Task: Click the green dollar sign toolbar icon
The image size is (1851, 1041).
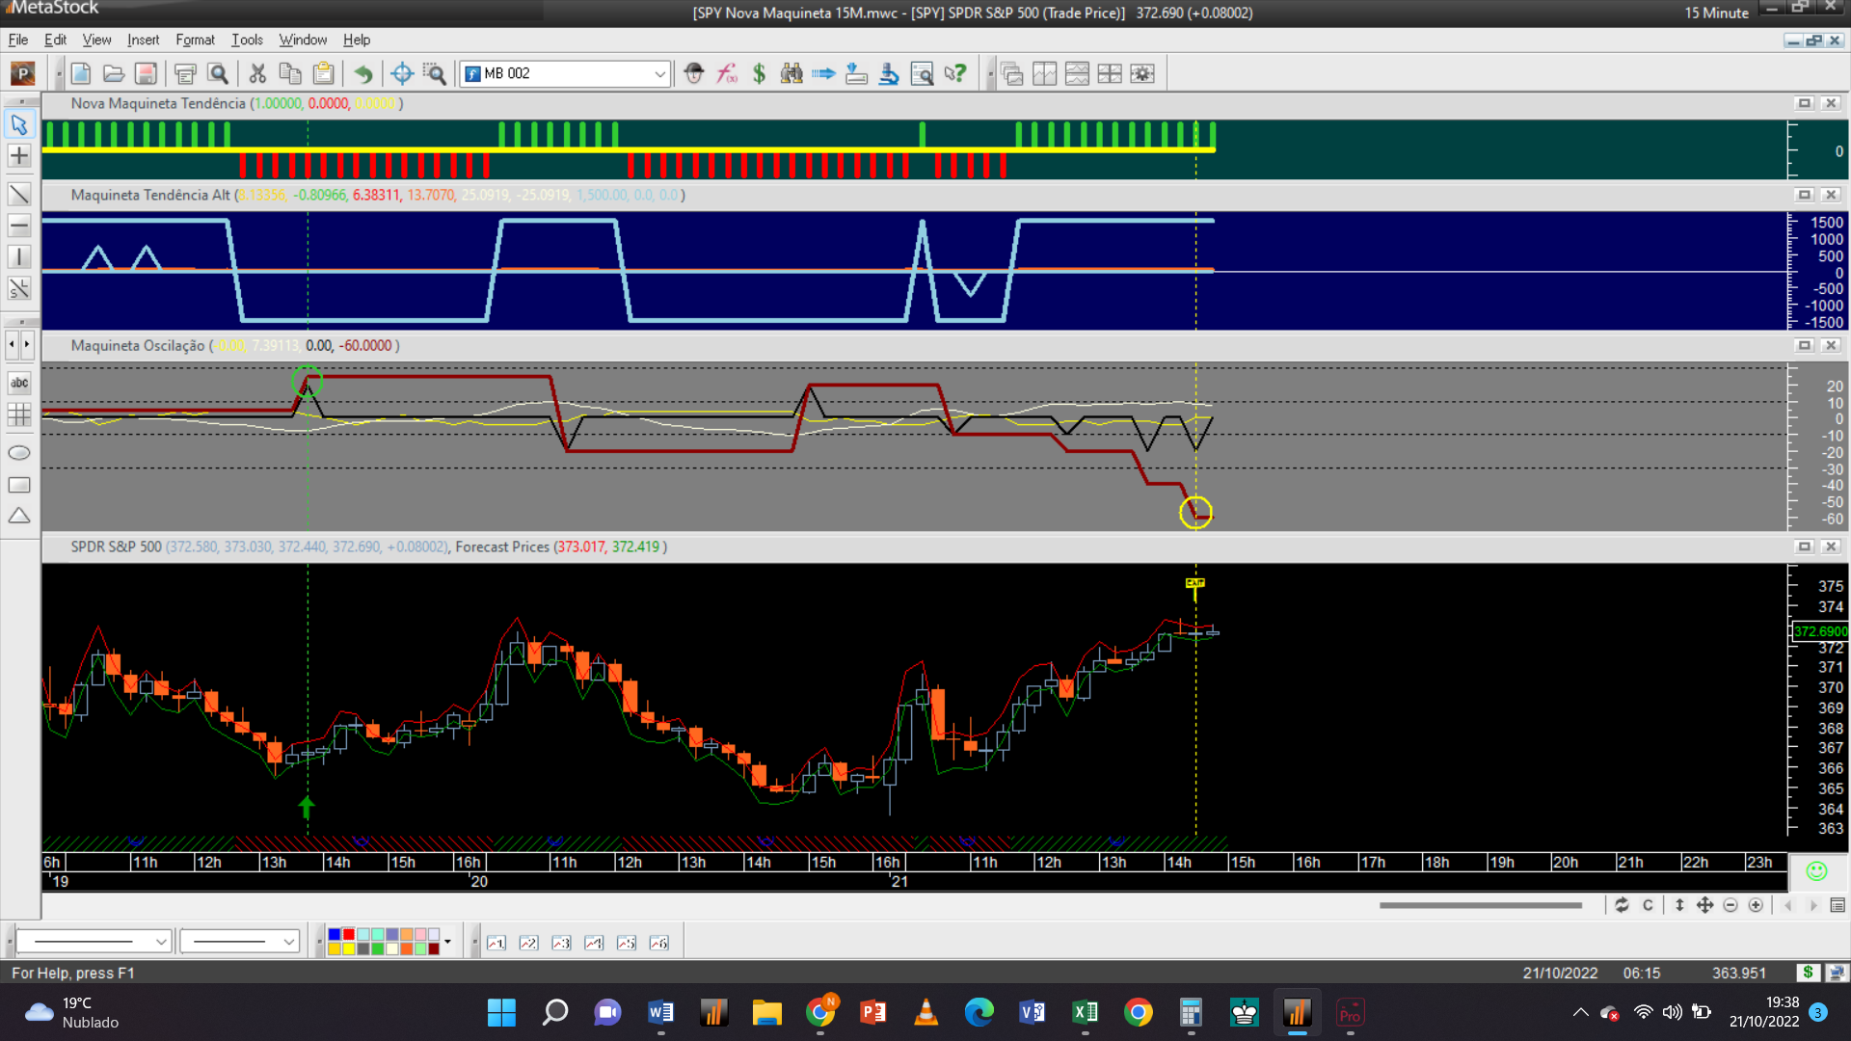Action: coord(759,73)
